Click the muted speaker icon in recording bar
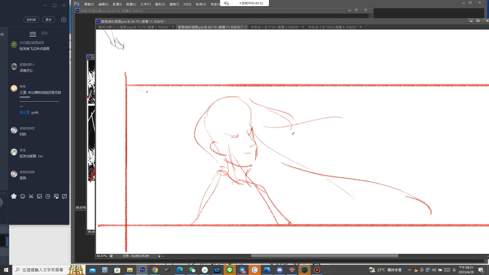Image resolution: width=489 pixels, height=275 pixels. 226,3
